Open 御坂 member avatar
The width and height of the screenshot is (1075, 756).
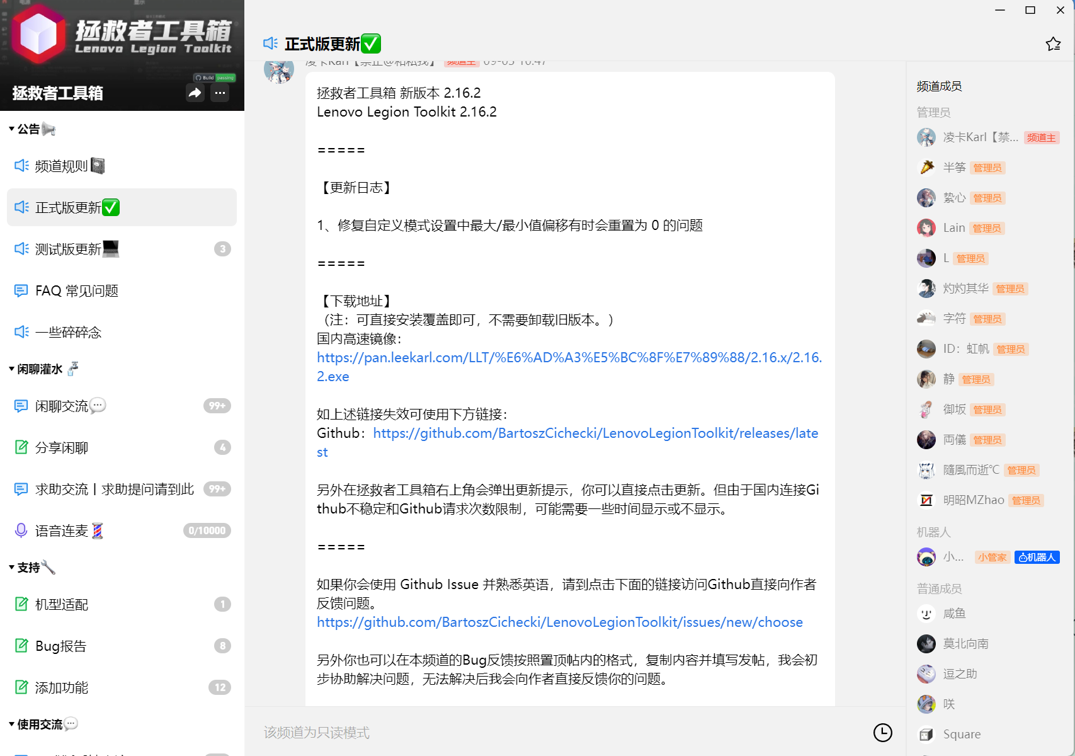point(926,409)
